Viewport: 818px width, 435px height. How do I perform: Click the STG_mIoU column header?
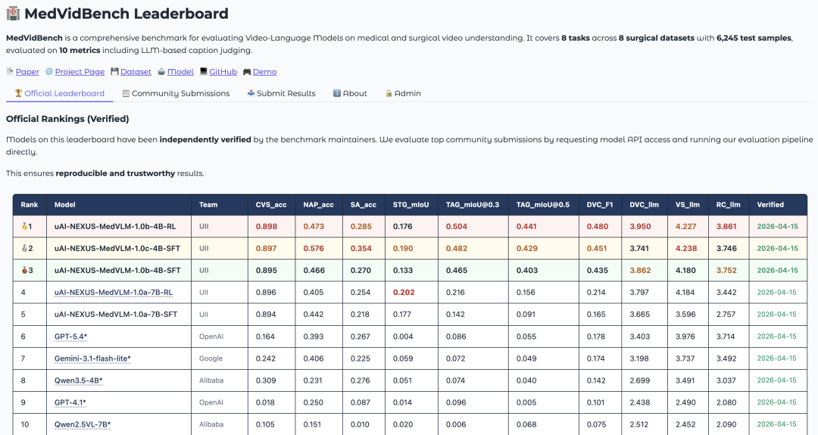[x=411, y=205]
